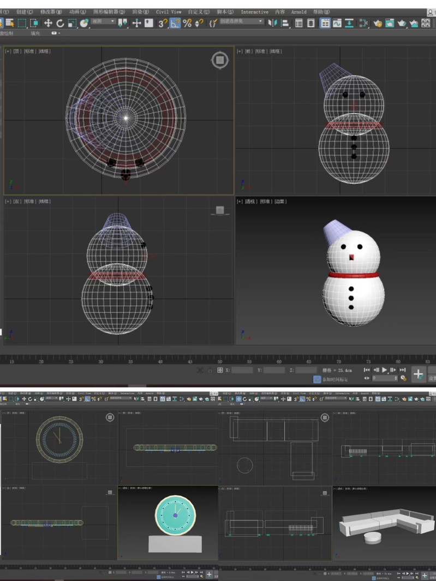
Task: Click frame 50 on the timeline ruler
Action: 219,361
